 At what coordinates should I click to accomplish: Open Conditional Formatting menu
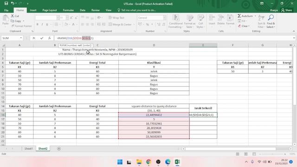pos(175,21)
